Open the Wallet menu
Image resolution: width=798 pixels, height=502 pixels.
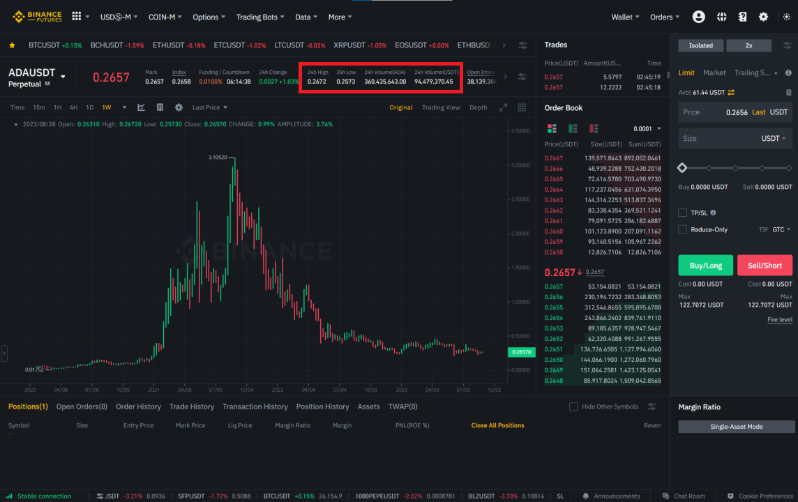(625, 17)
